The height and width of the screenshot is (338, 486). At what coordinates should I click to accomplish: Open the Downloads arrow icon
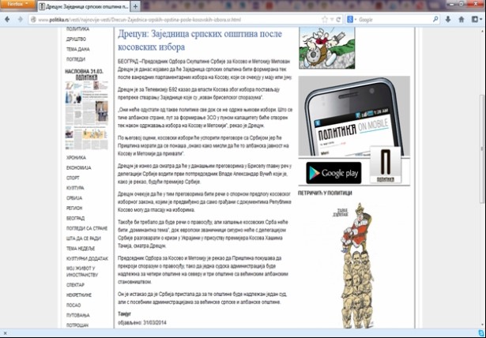click(448, 19)
